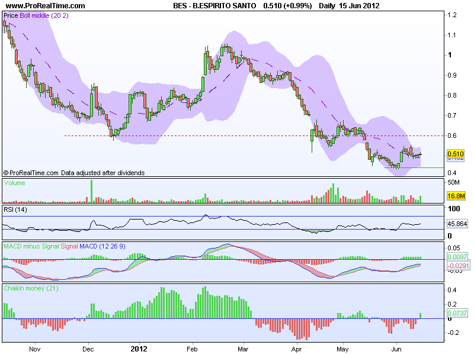Click the Daily timeframe label
This screenshot has width=474, height=355.
[327, 6]
